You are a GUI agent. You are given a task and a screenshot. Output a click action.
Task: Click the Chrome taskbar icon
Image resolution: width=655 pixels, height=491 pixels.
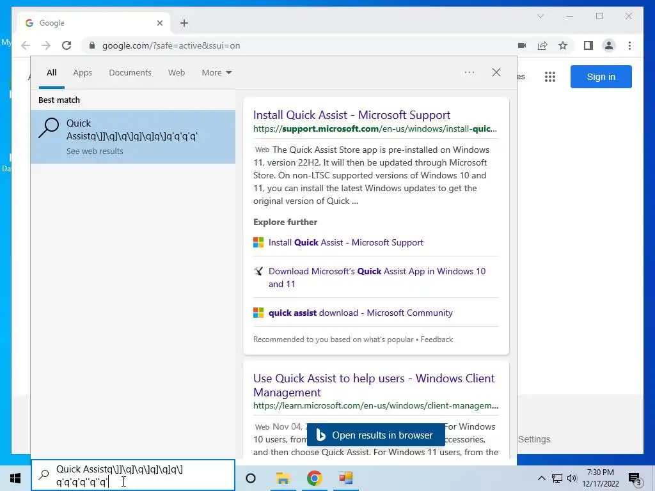[x=314, y=478]
